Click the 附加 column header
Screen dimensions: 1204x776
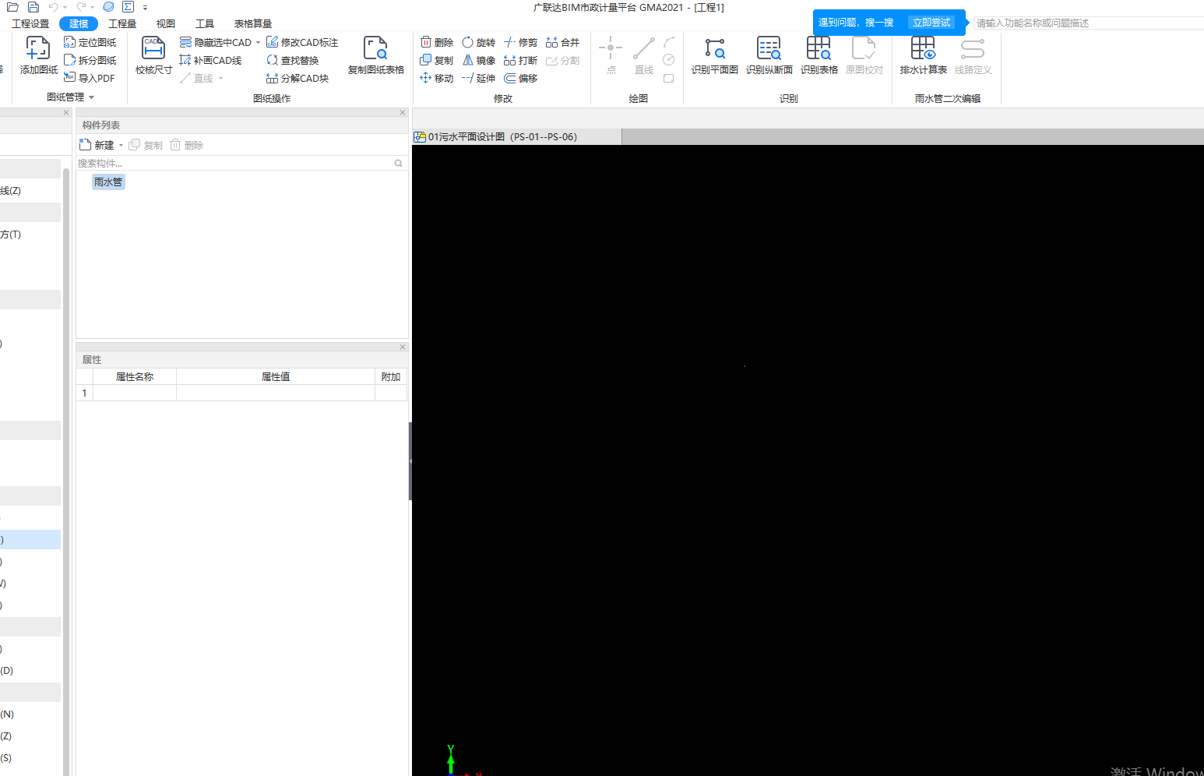tap(391, 376)
